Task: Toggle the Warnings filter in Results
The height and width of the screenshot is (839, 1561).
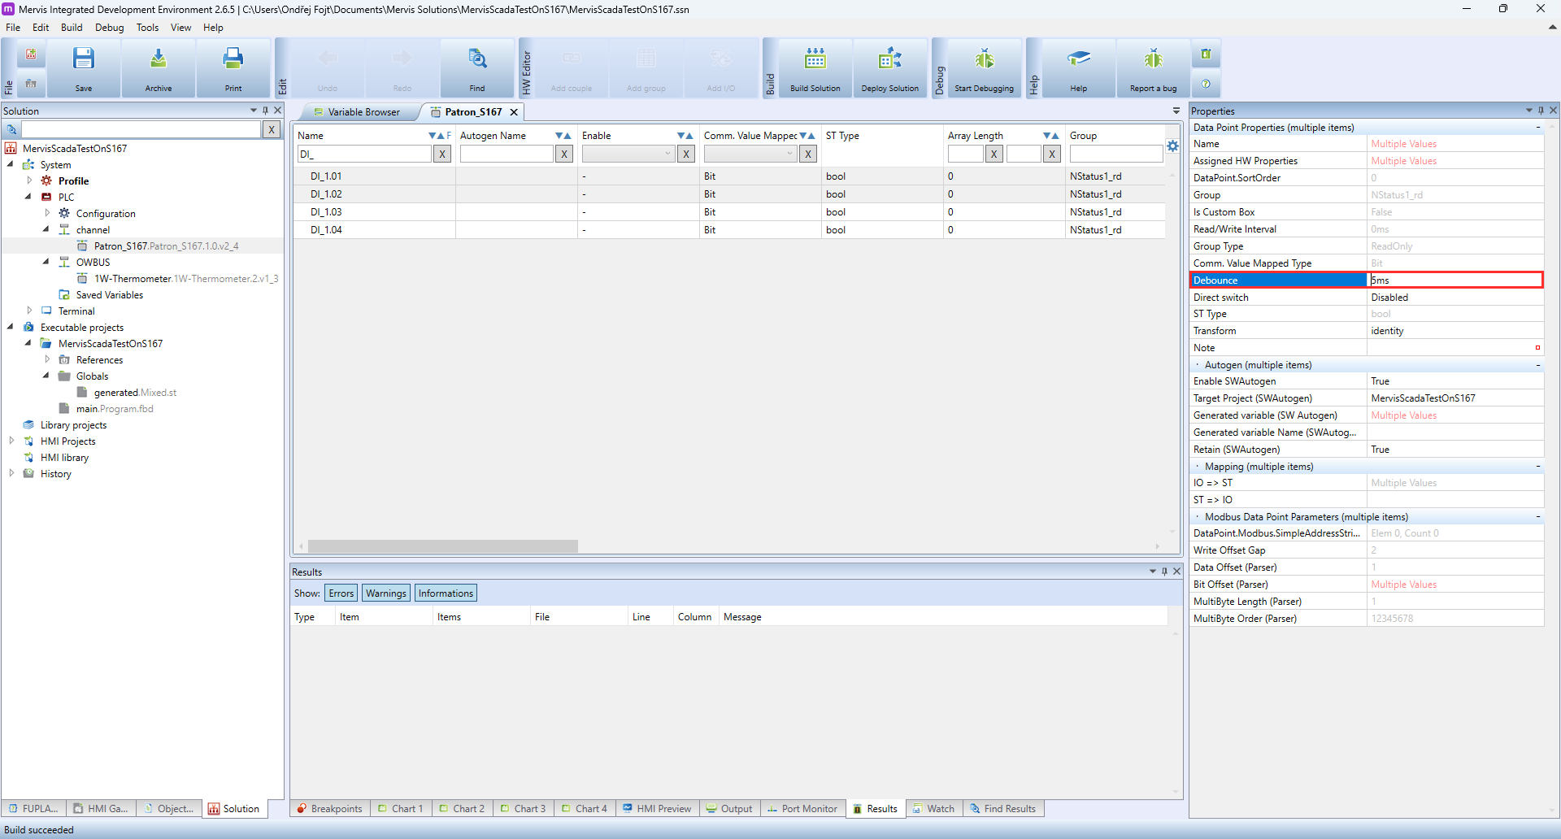Action: point(385,593)
